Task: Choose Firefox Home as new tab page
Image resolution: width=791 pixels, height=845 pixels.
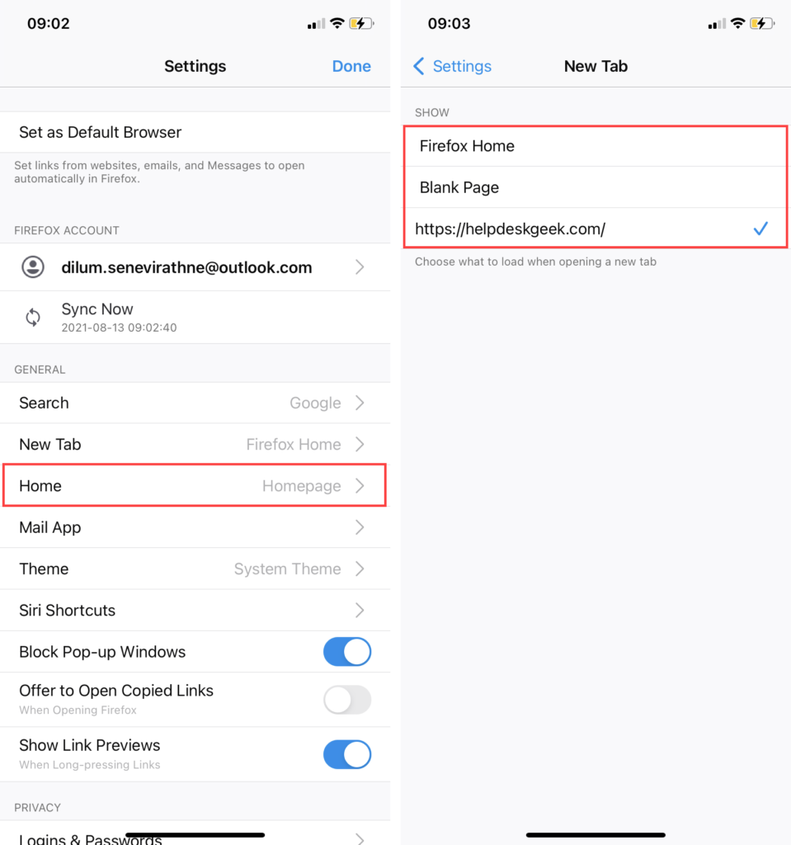Action: tap(596, 146)
